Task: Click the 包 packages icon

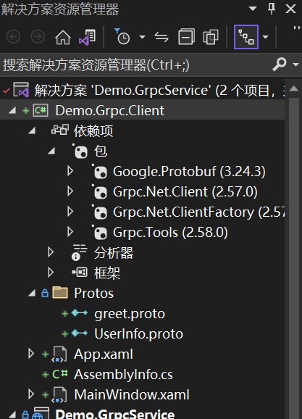Action: coord(80,152)
